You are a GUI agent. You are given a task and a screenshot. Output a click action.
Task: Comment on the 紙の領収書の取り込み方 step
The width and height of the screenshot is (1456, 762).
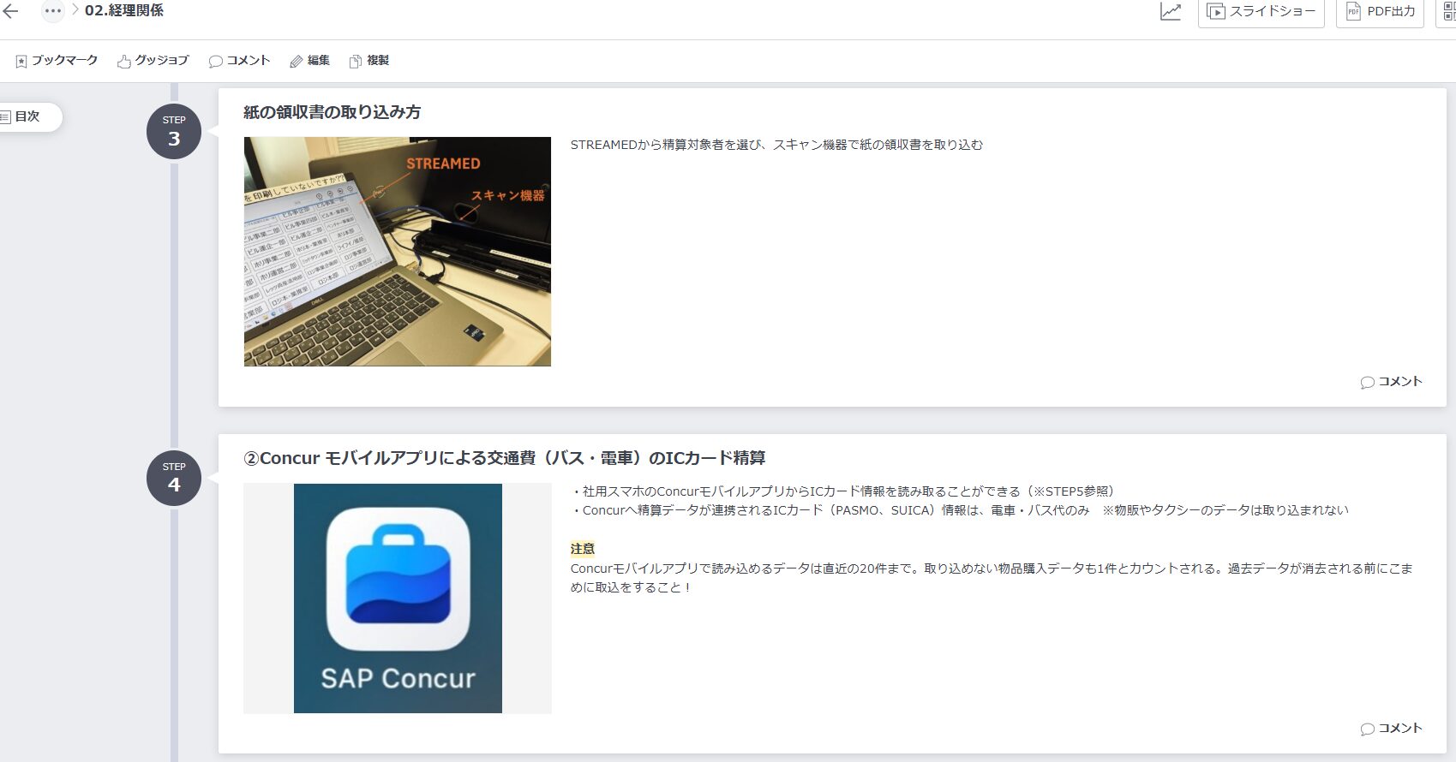coord(1391,382)
